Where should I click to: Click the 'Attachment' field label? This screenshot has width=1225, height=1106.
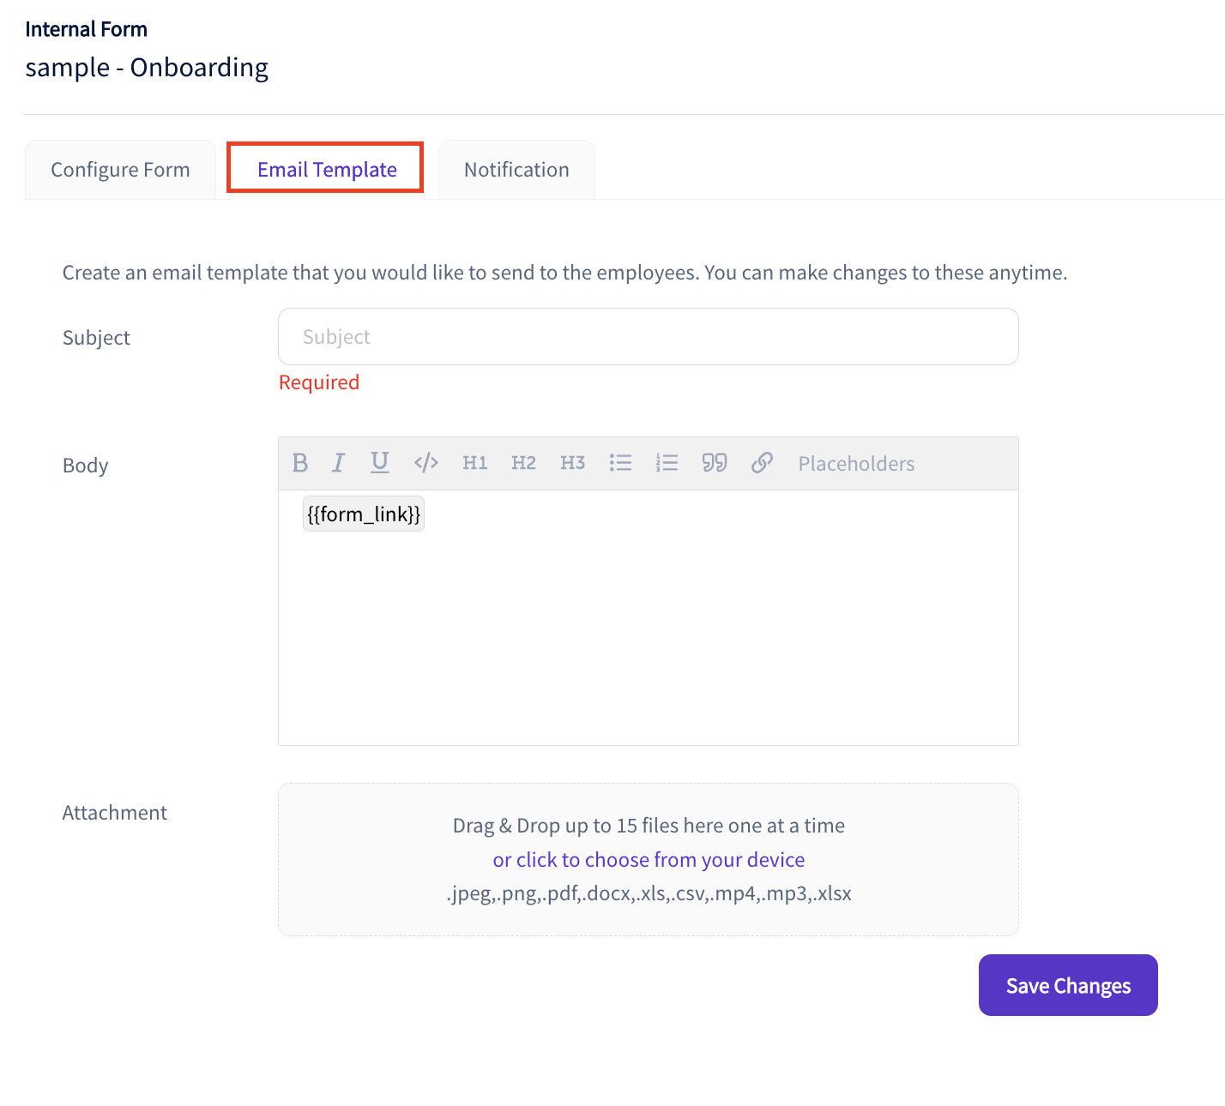[115, 813]
